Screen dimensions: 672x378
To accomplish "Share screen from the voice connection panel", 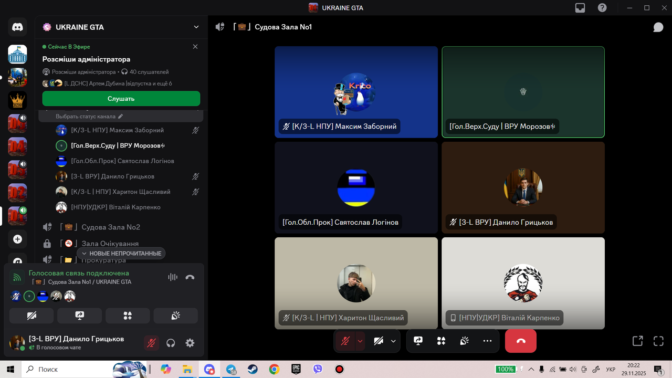I will [x=80, y=316].
